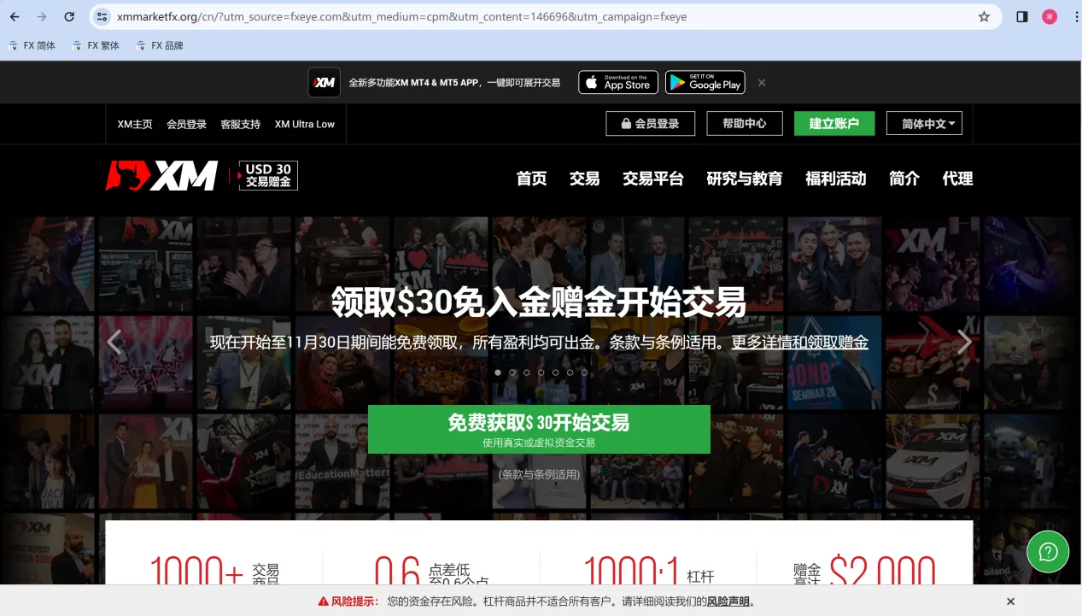Open 更多详情和领取赠金 link
This screenshot has width=1082, height=616.
coord(800,343)
